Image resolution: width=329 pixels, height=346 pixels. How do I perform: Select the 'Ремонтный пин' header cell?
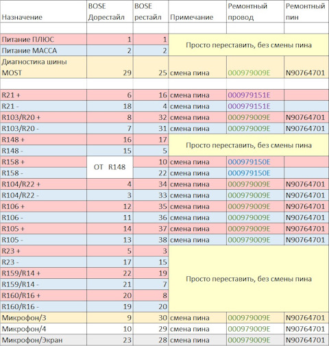(306, 12)
